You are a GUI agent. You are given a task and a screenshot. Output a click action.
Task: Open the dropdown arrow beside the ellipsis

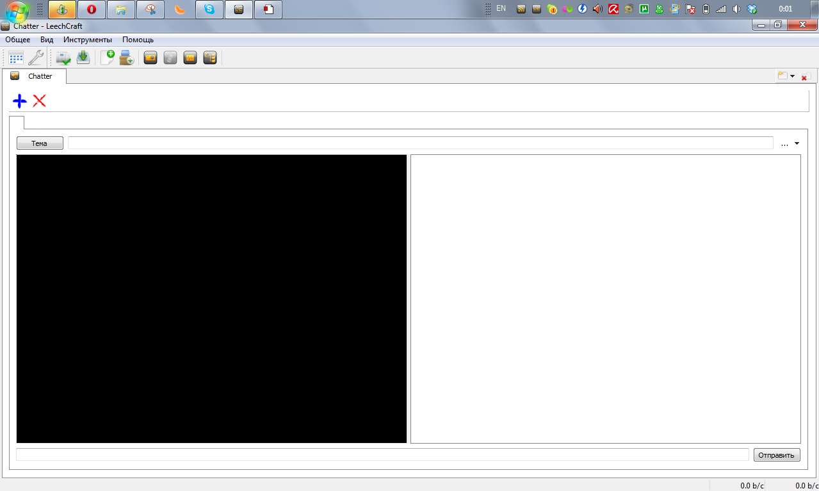coord(797,143)
